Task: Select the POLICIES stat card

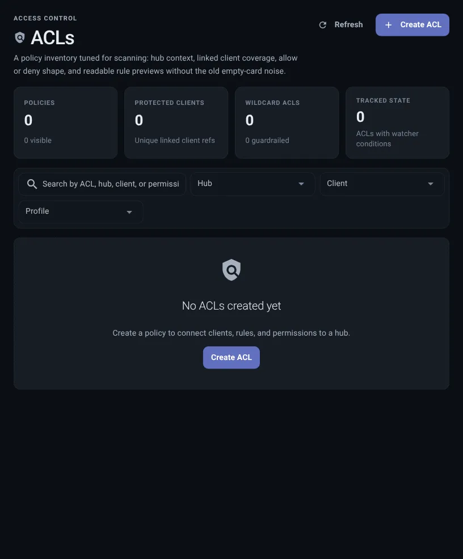Action: tap(65, 122)
